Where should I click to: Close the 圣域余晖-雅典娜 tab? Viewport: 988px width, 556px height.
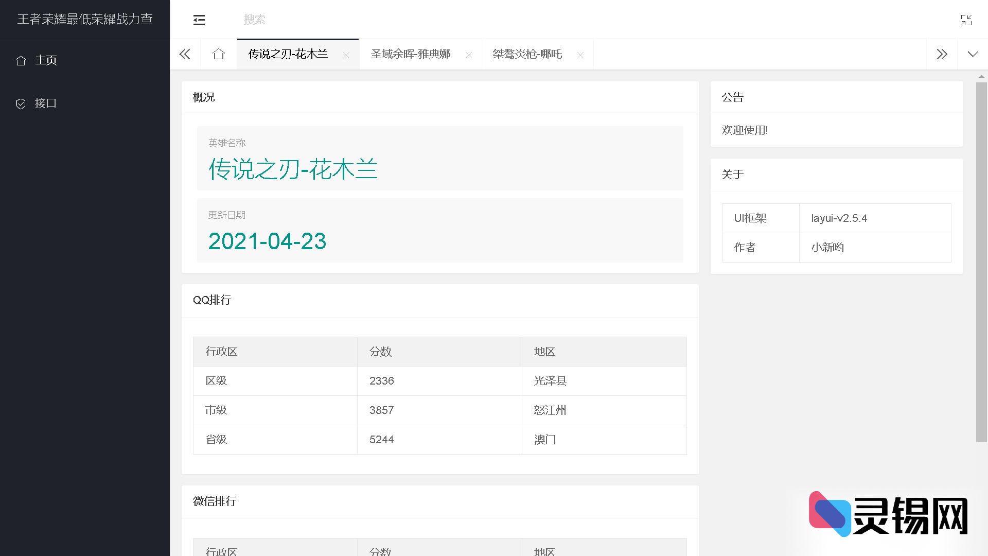(469, 55)
